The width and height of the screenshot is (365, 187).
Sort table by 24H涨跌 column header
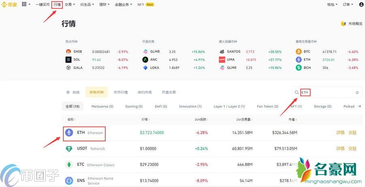202,119
